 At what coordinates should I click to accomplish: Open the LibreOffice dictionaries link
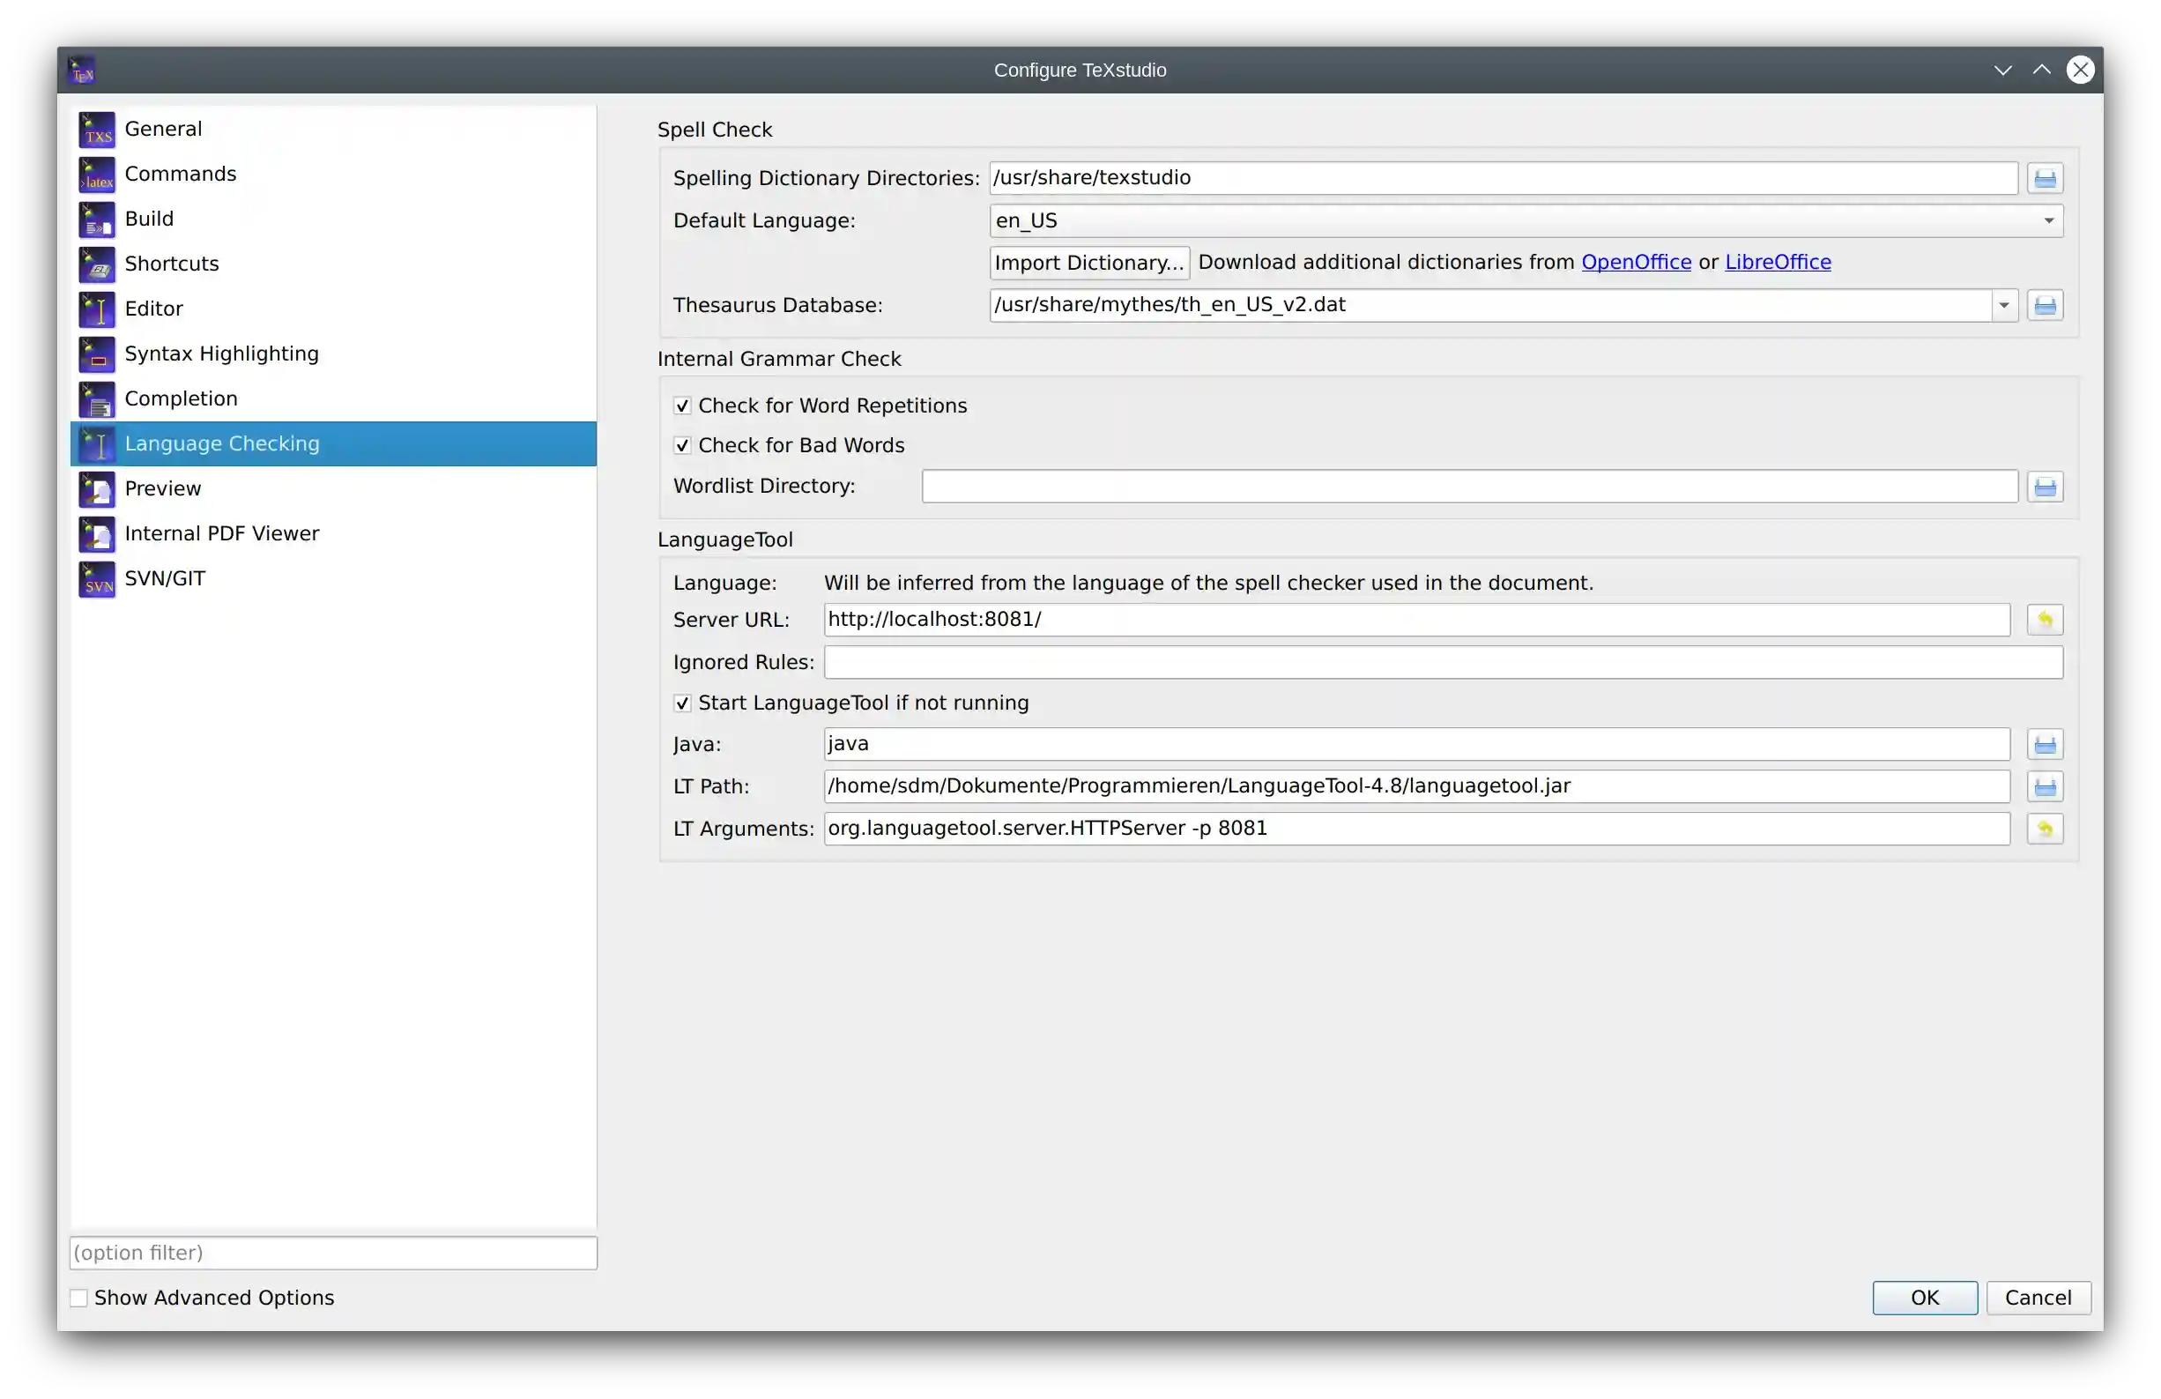[x=1778, y=262]
